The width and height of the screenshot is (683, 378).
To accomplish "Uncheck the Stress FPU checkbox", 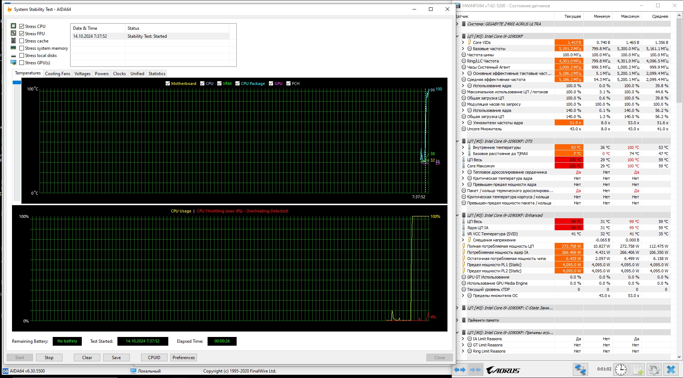I will coord(22,33).
